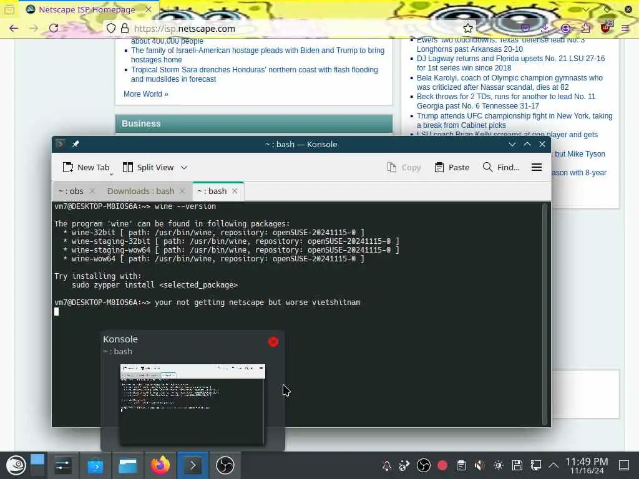This screenshot has height=479, width=639.
Task: Open Beck throws for 2 TDs headline
Action: [505, 101]
